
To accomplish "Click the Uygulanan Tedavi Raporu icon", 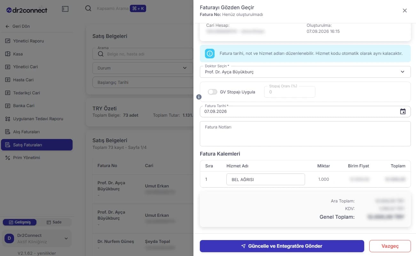I will 8,119.
